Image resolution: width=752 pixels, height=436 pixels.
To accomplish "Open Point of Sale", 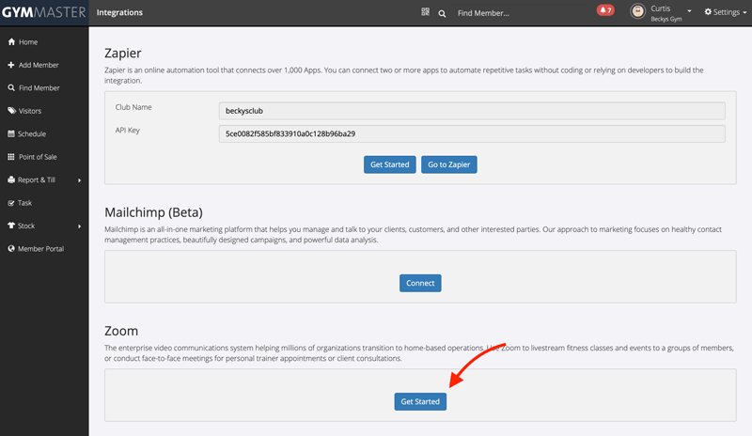I will (x=38, y=157).
